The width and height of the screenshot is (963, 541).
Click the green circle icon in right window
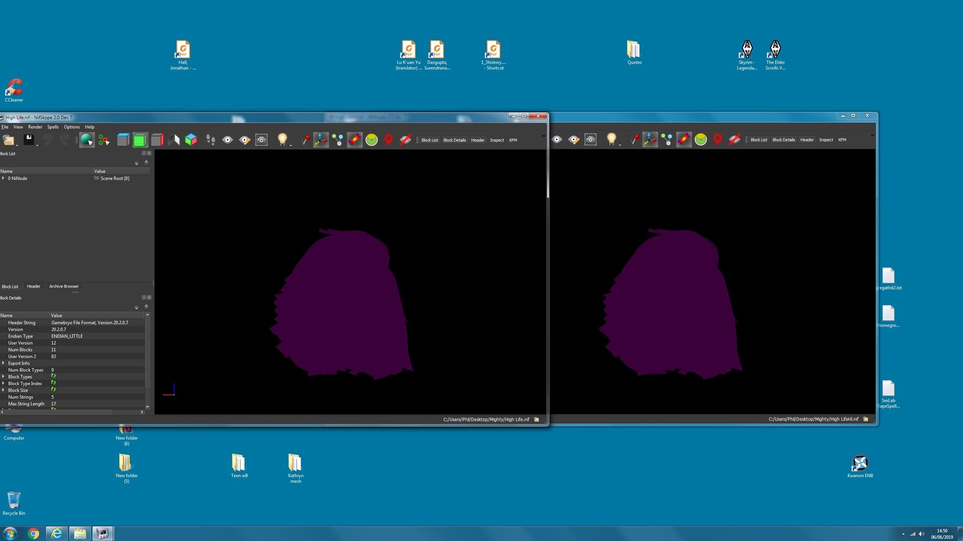point(701,140)
